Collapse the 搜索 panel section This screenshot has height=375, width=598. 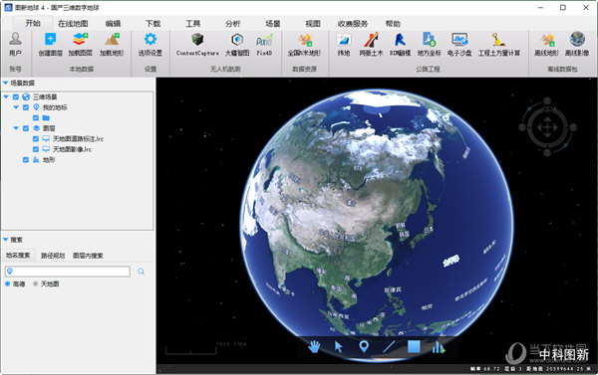click(6, 240)
